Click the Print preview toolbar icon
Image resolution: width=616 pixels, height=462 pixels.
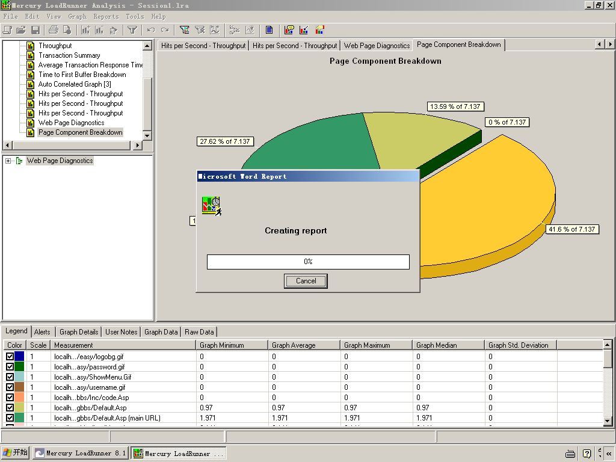tap(67, 30)
